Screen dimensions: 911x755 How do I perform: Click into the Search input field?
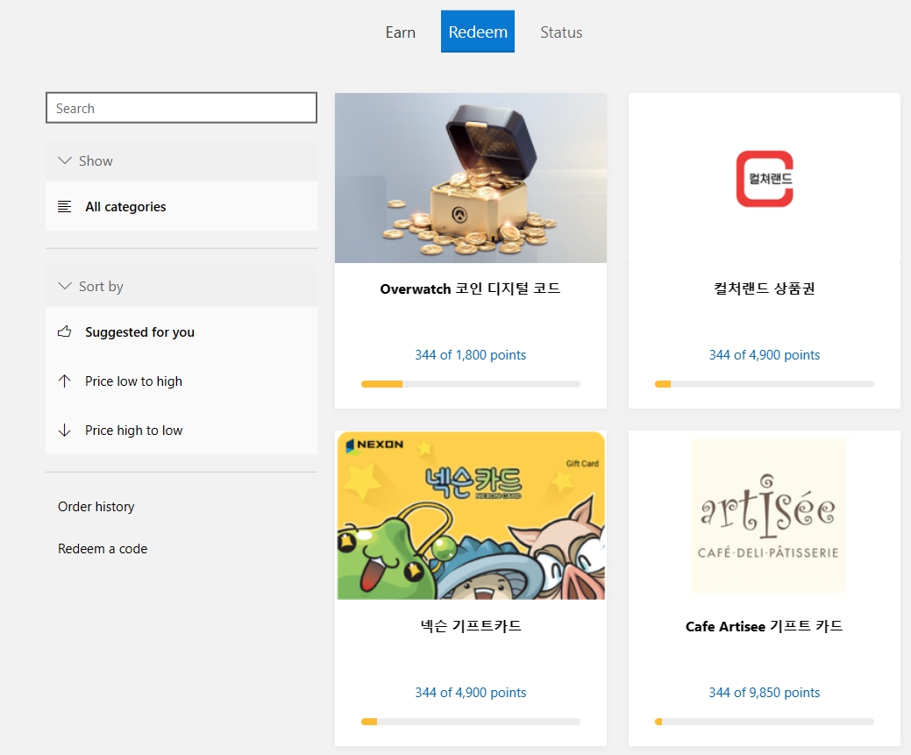(x=181, y=108)
